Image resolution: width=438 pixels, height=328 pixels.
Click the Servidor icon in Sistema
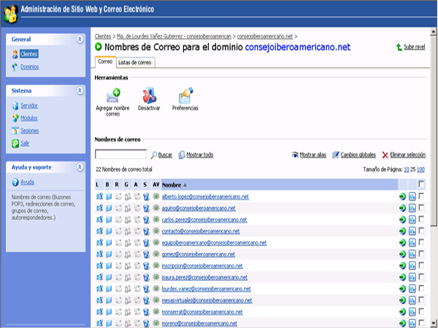tap(15, 106)
